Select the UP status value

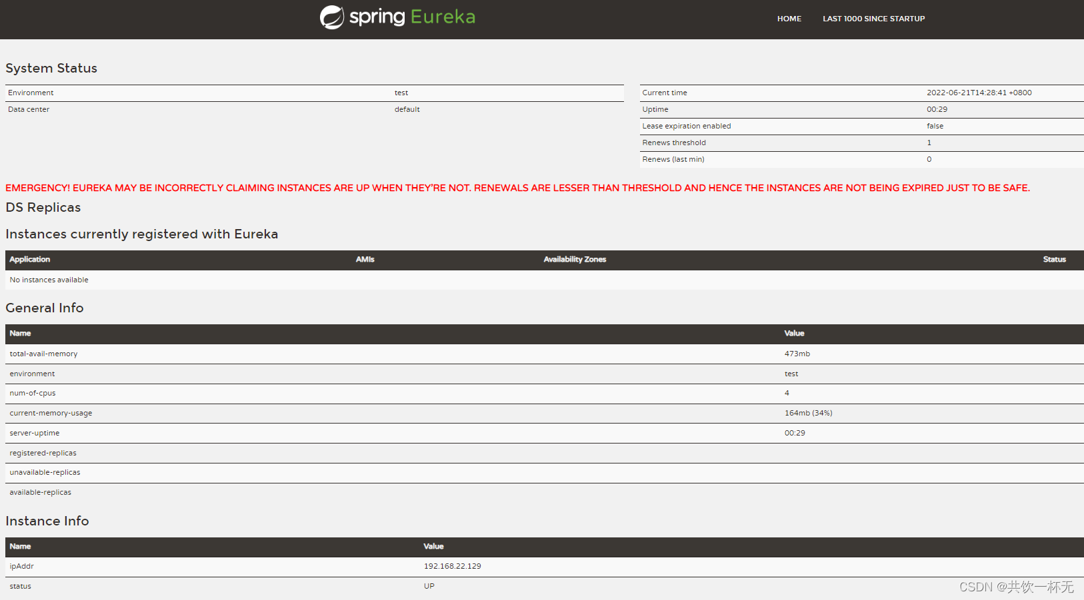point(429,586)
